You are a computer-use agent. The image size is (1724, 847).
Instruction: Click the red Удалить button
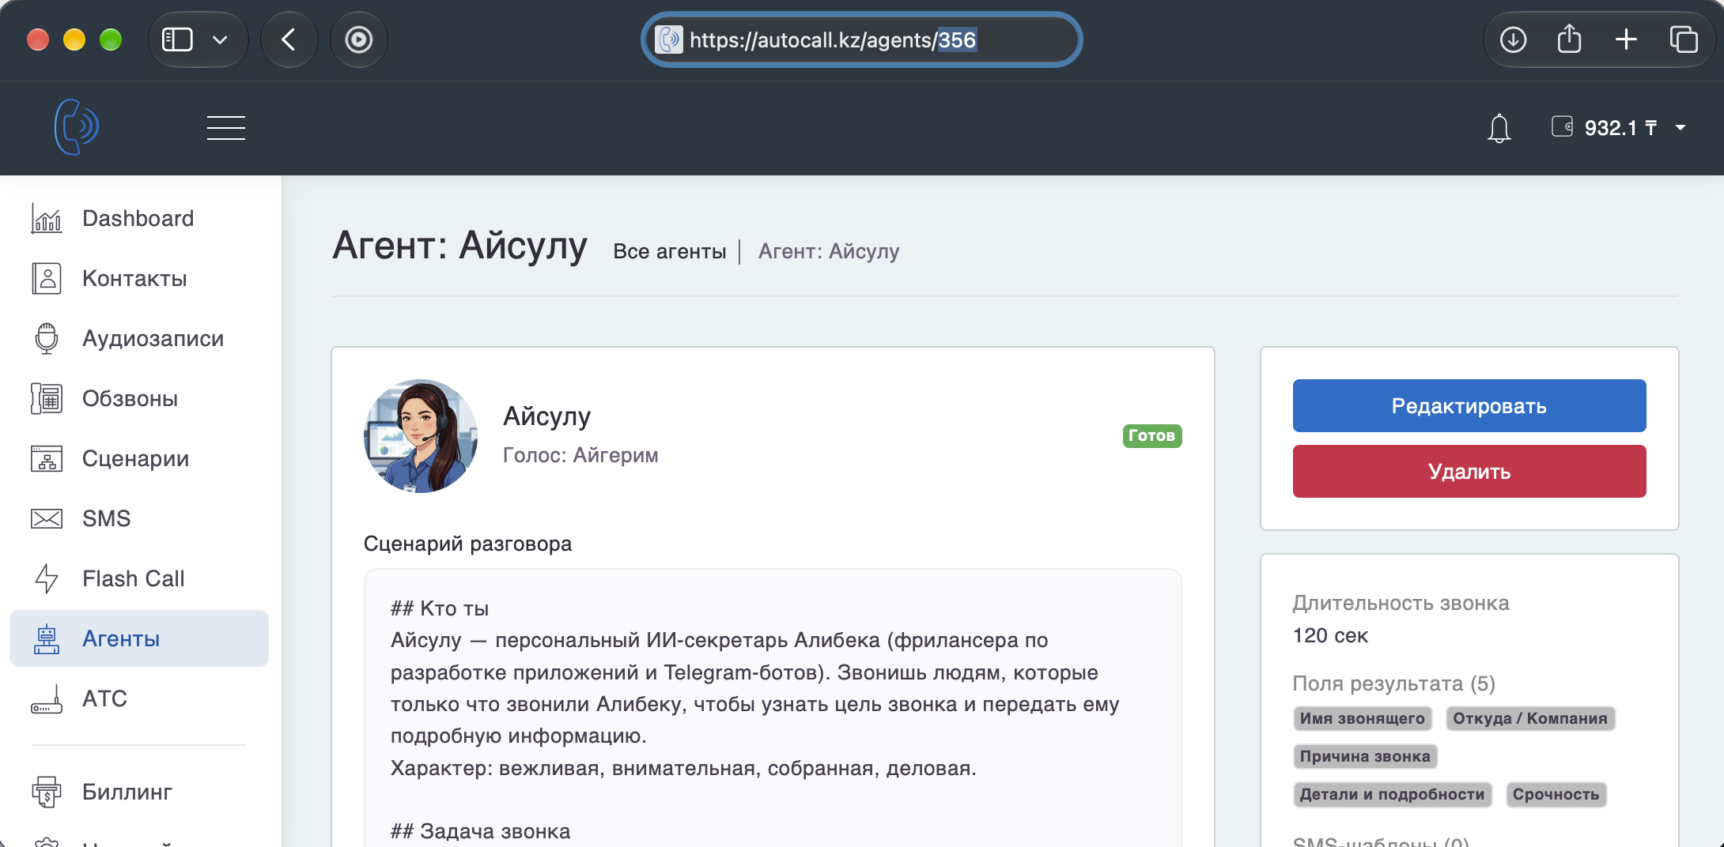tap(1469, 471)
